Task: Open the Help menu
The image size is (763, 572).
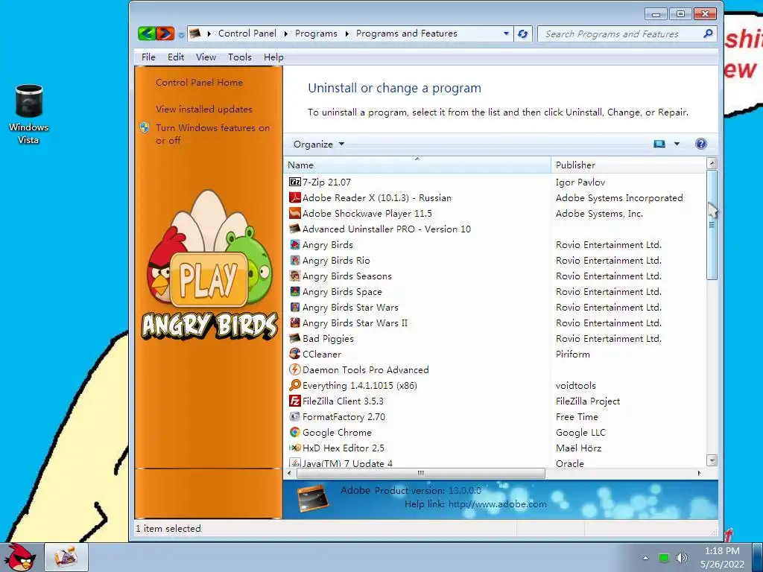Action: click(x=273, y=57)
